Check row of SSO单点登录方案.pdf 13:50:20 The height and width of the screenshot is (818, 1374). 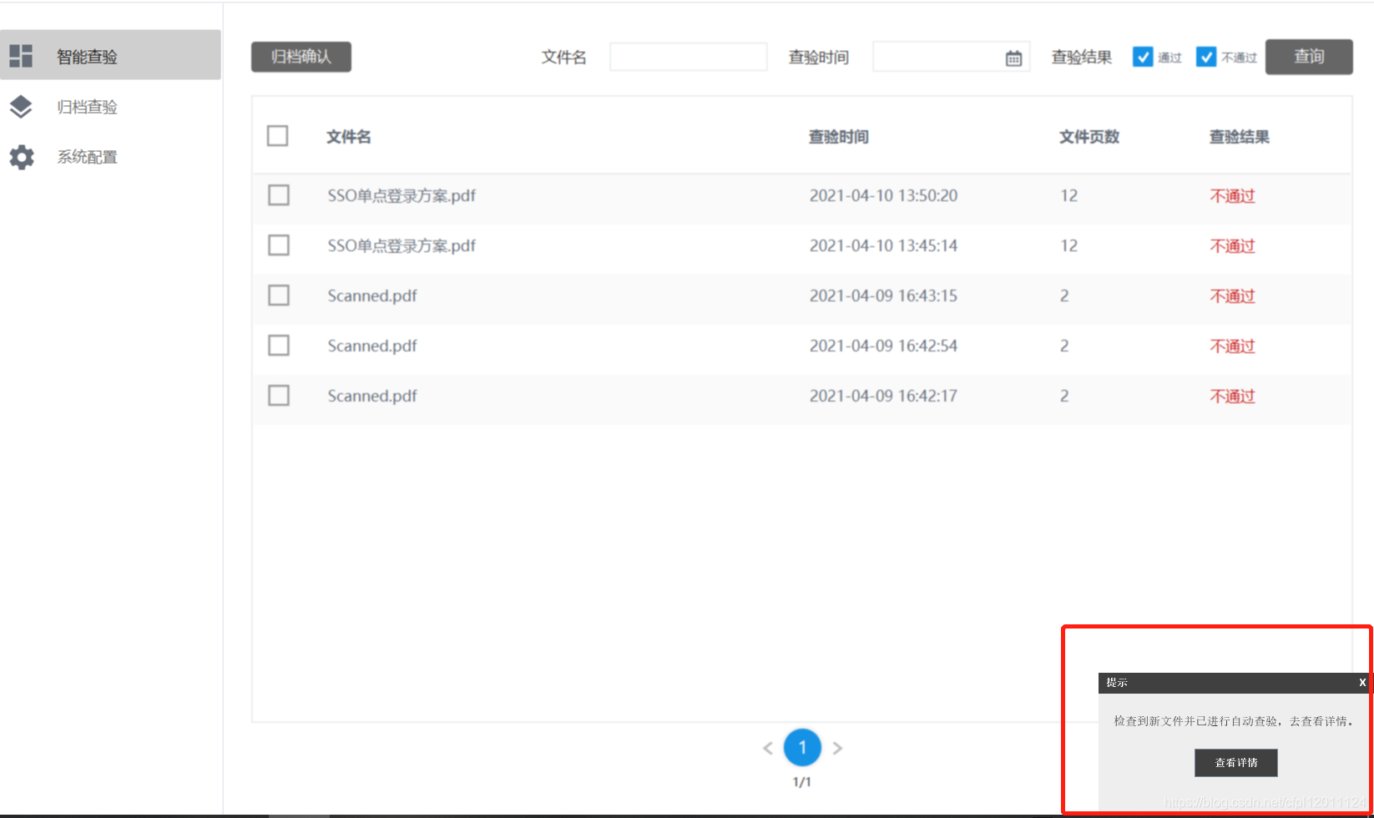279,195
